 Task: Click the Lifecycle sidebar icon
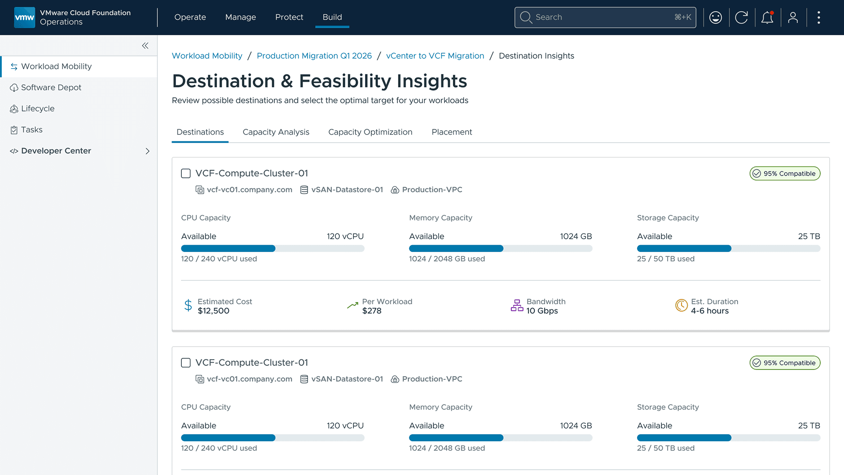pos(14,109)
